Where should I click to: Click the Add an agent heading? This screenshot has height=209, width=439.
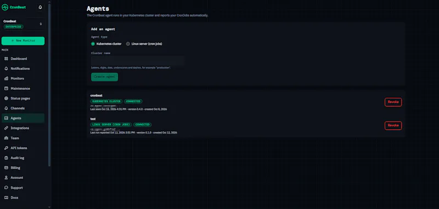point(103,29)
